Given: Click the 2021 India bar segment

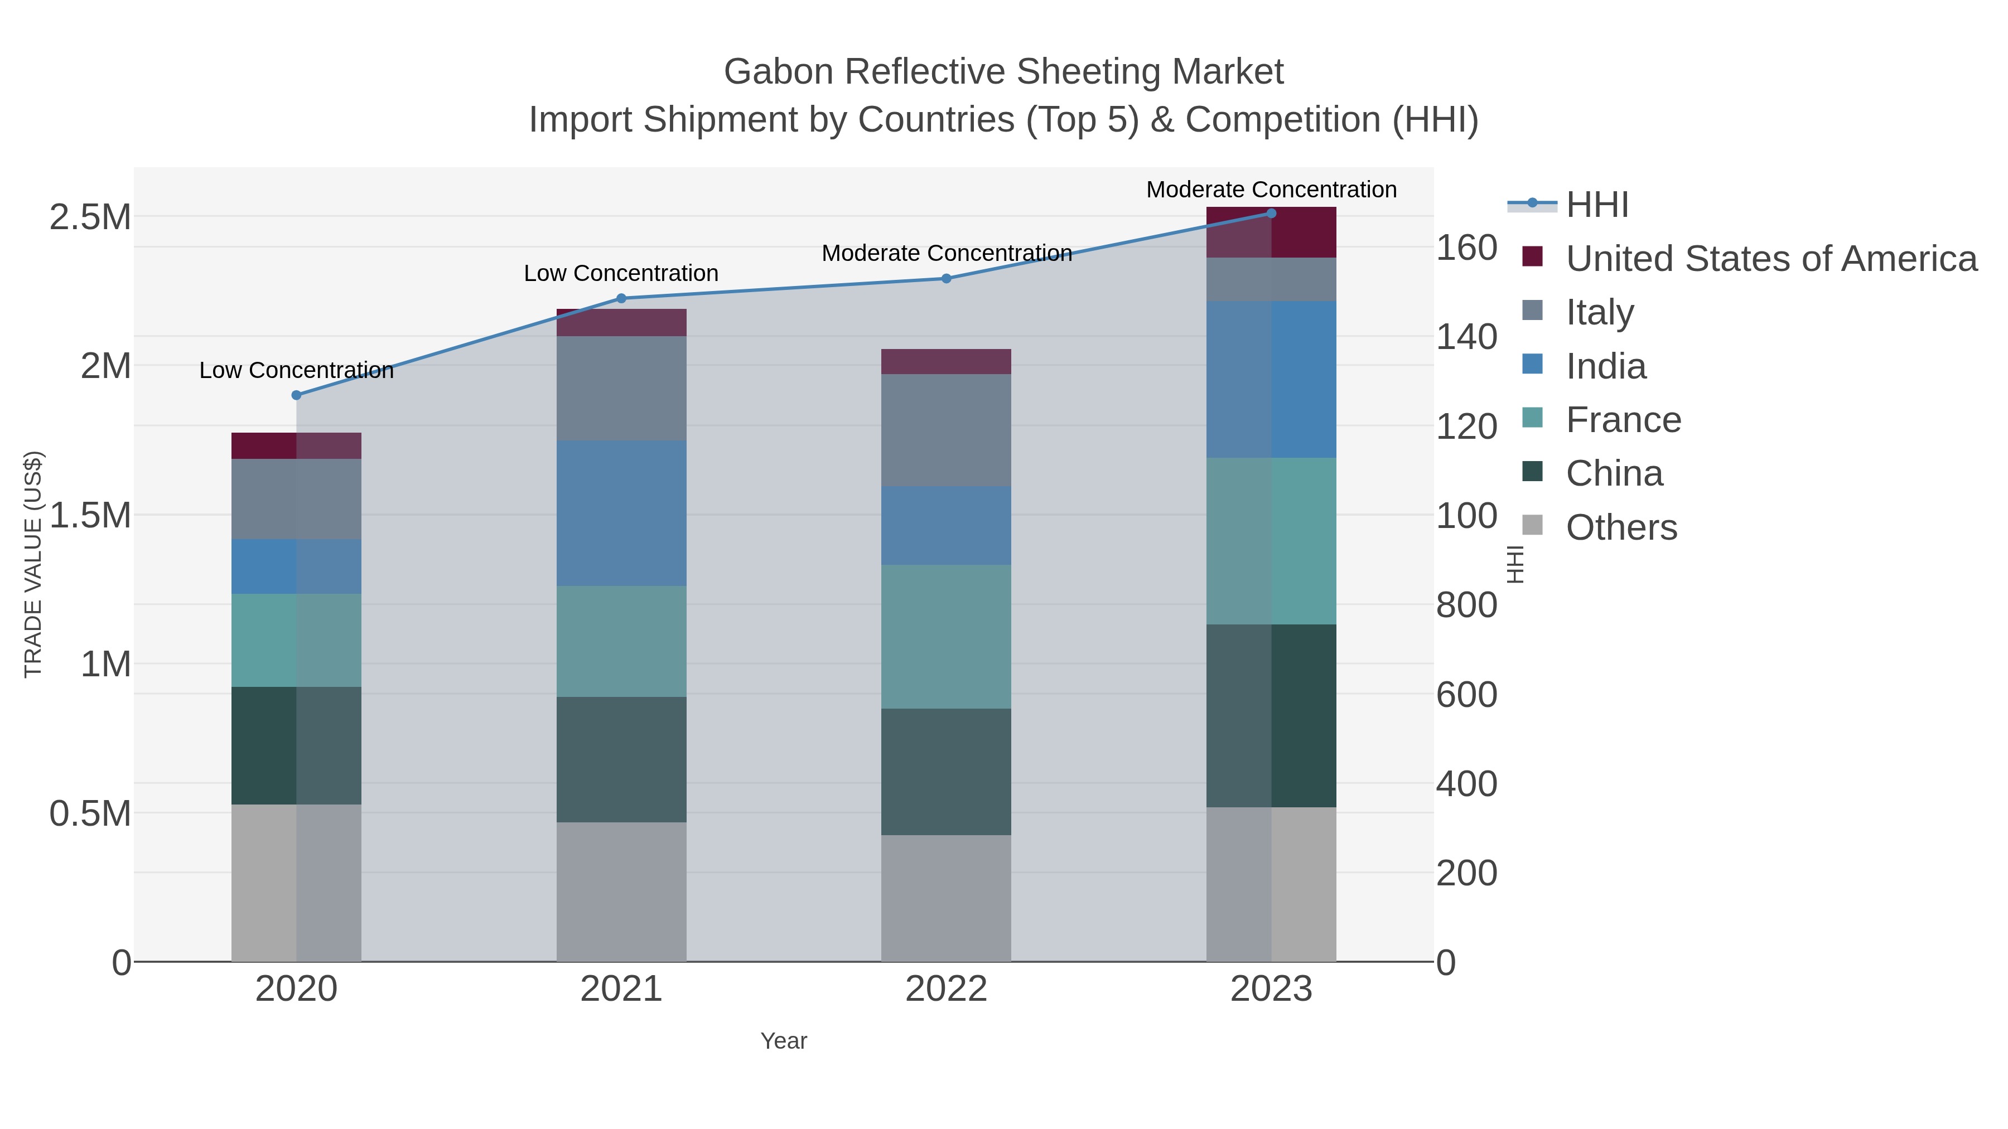Looking at the screenshot, I should click(x=621, y=513).
